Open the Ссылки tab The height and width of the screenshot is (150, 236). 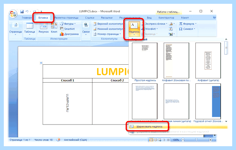click(x=89, y=18)
